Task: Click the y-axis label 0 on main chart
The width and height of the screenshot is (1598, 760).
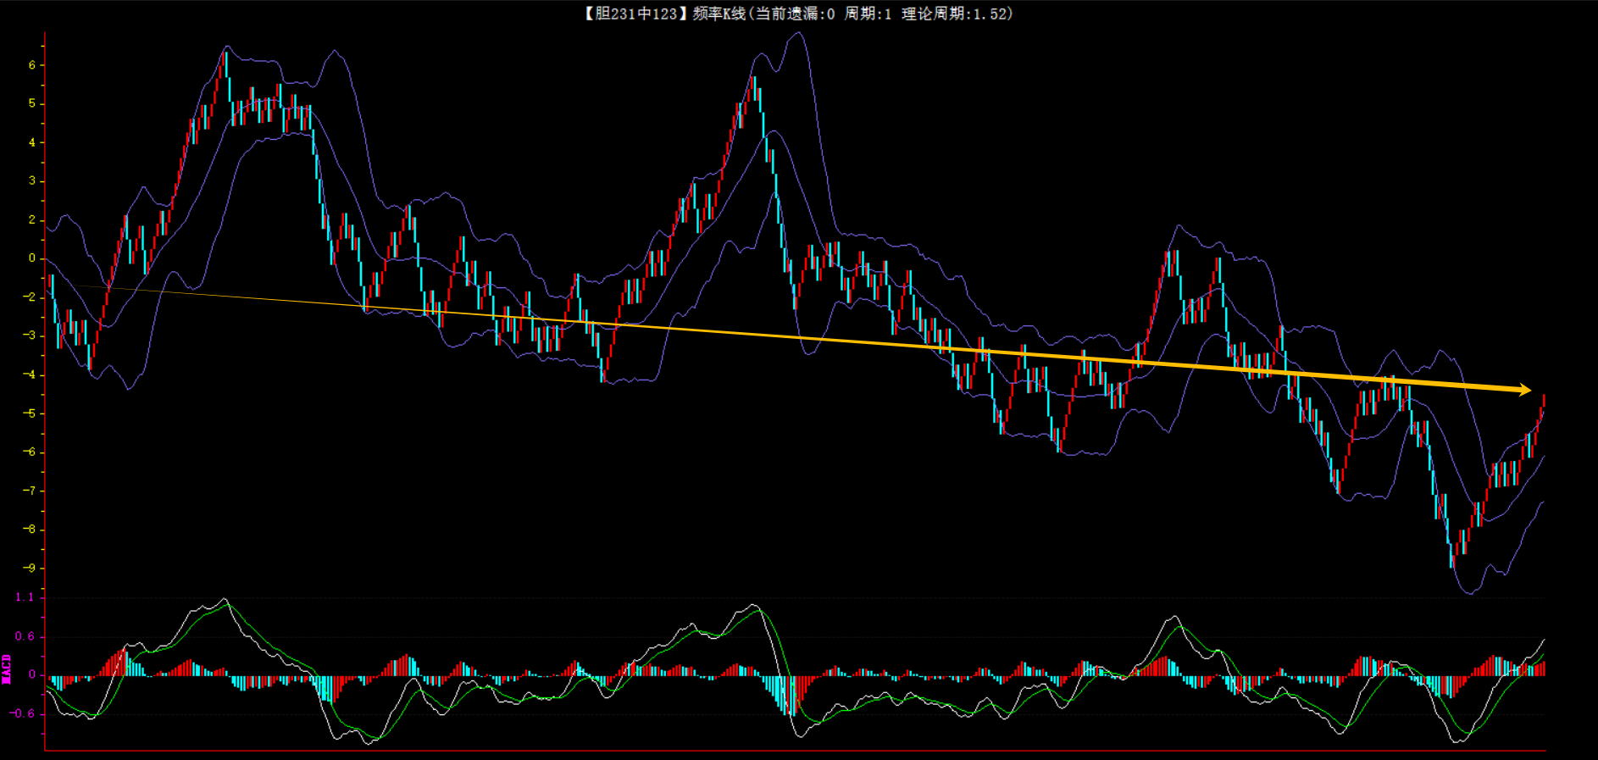Action: coord(32,258)
